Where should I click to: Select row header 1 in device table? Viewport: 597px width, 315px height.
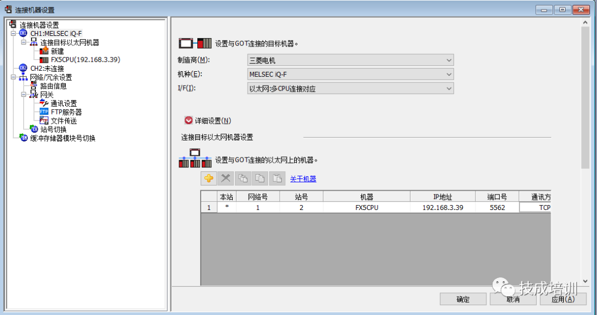pos(208,207)
